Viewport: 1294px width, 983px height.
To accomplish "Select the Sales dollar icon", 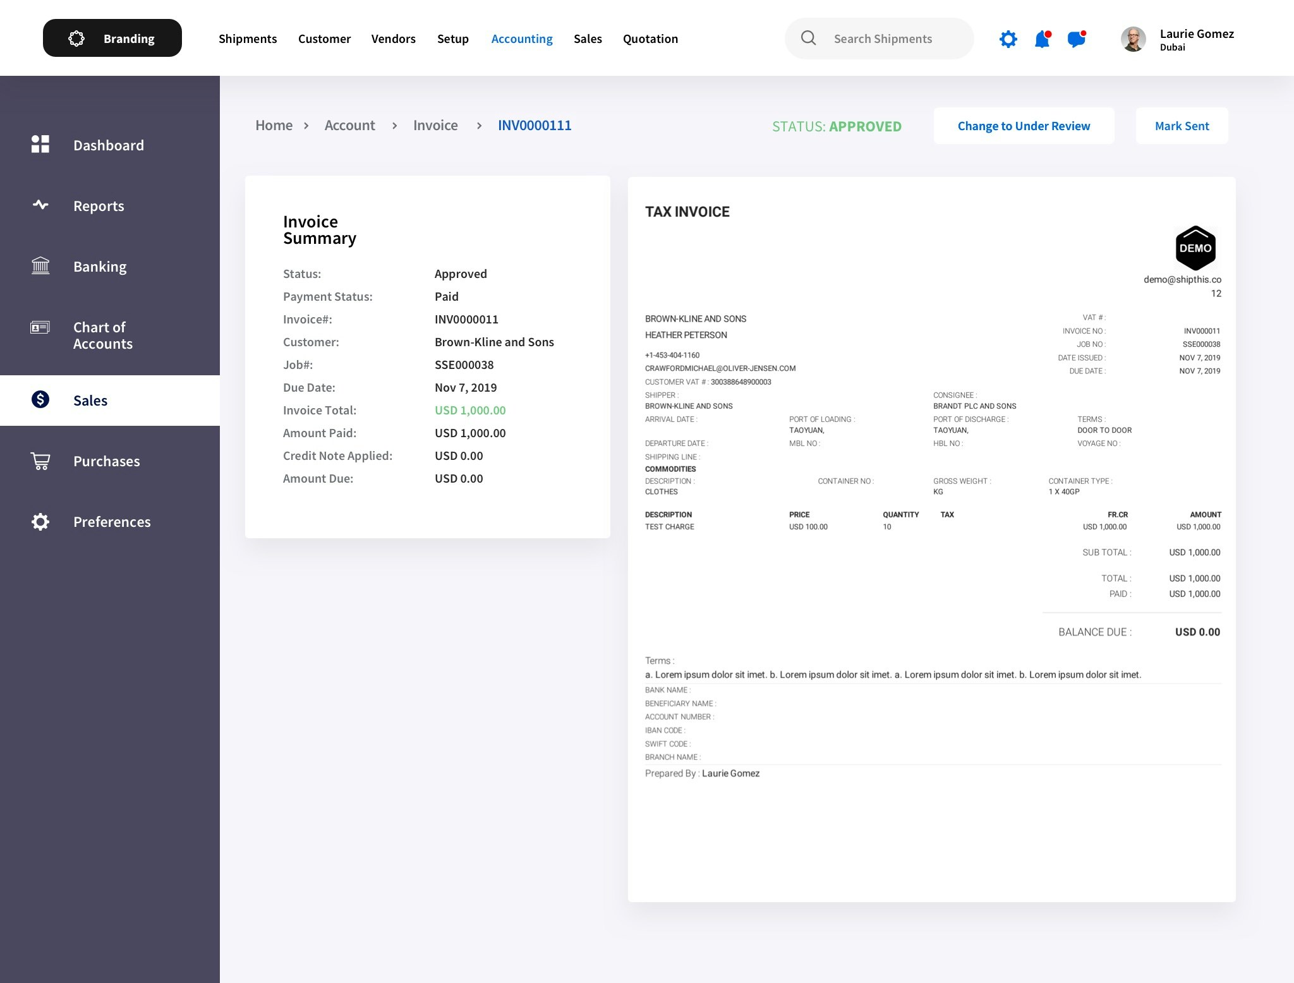I will 40,400.
